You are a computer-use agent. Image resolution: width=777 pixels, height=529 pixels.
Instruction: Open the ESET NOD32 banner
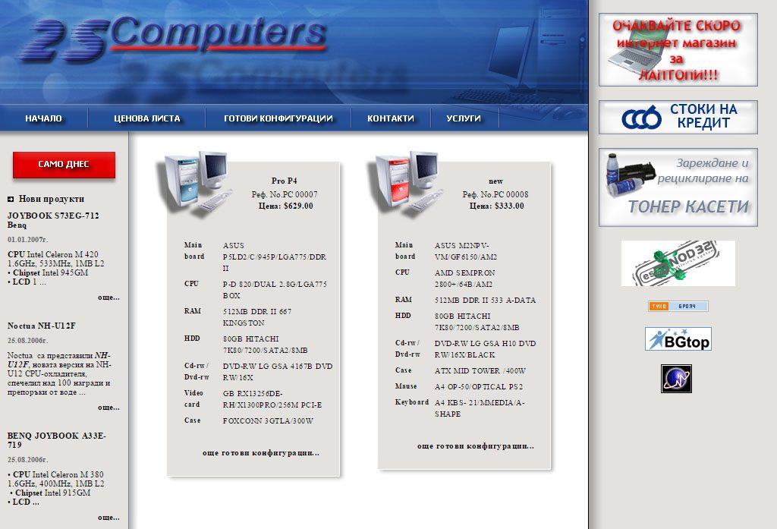coord(678,263)
